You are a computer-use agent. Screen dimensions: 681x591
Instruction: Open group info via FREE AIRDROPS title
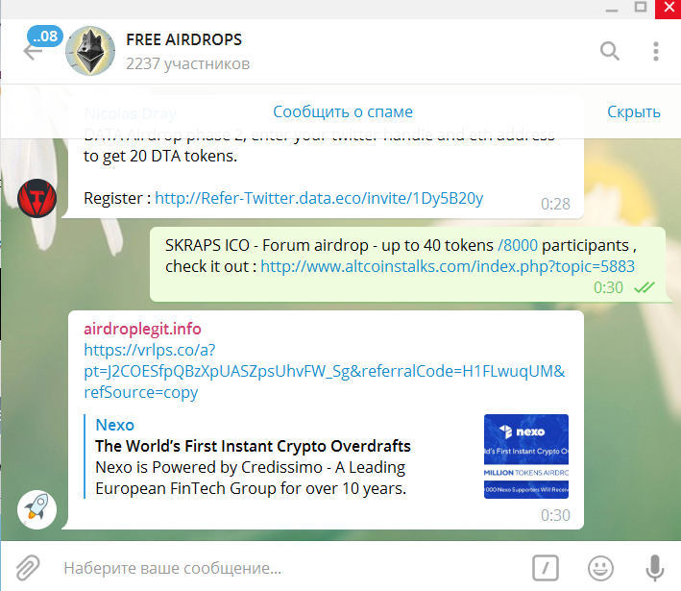pyautogui.click(x=183, y=39)
